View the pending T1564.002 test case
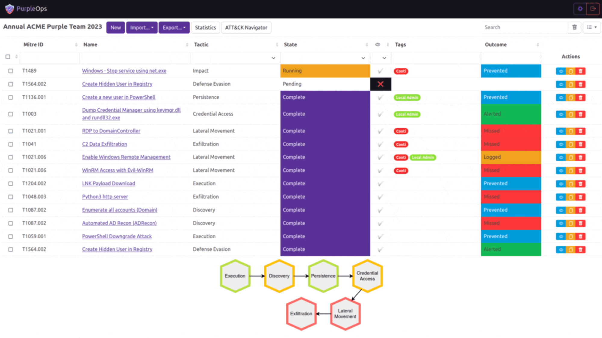The width and height of the screenshot is (602, 338). 561,85
